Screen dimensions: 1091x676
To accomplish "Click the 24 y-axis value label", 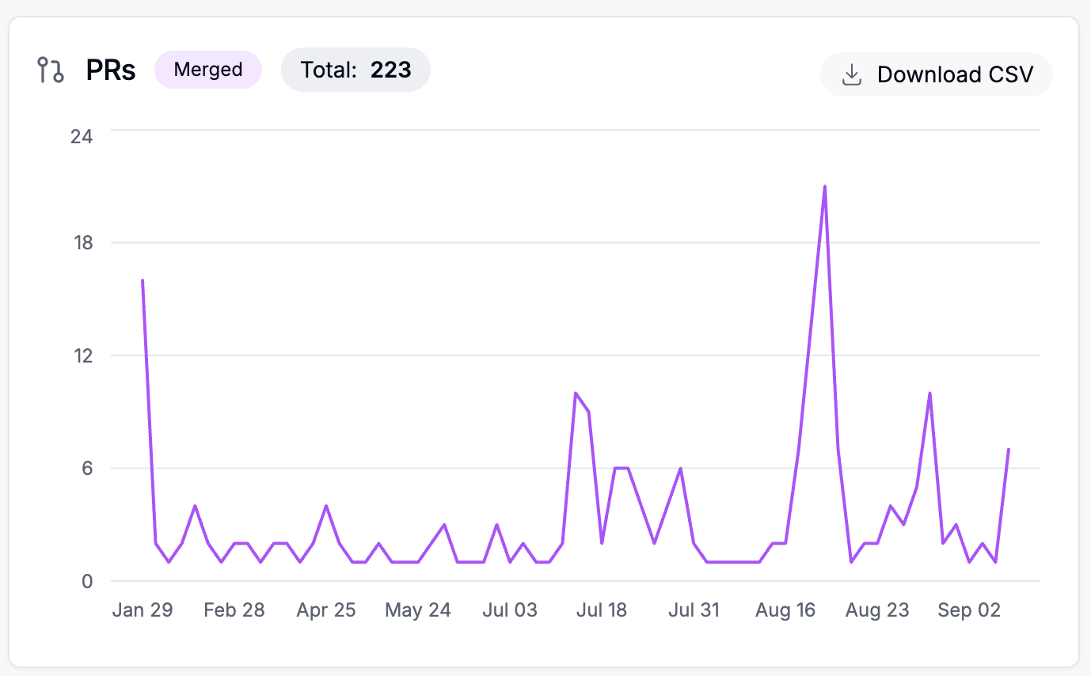I will pyautogui.click(x=82, y=136).
